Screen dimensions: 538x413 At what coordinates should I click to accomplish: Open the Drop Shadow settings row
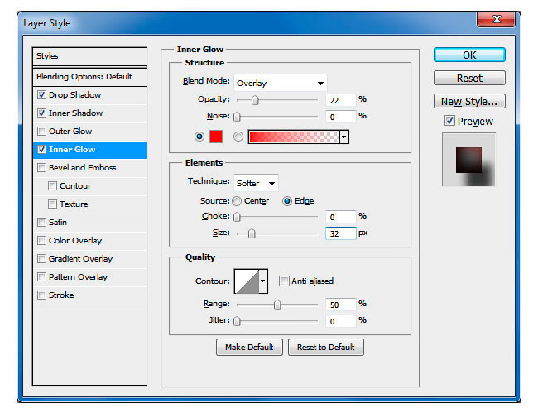click(x=89, y=95)
